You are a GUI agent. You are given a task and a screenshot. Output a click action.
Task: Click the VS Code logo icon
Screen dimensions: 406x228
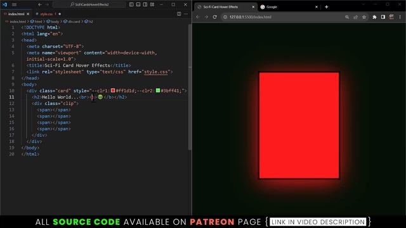(x=4, y=4)
